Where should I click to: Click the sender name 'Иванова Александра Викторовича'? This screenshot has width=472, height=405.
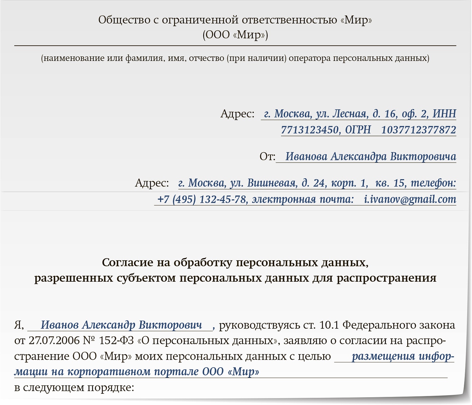click(x=371, y=156)
